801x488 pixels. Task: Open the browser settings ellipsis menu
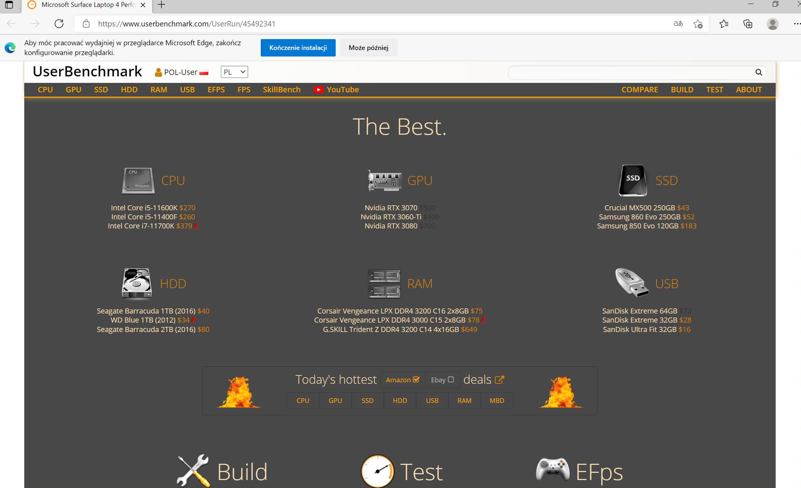(x=797, y=24)
